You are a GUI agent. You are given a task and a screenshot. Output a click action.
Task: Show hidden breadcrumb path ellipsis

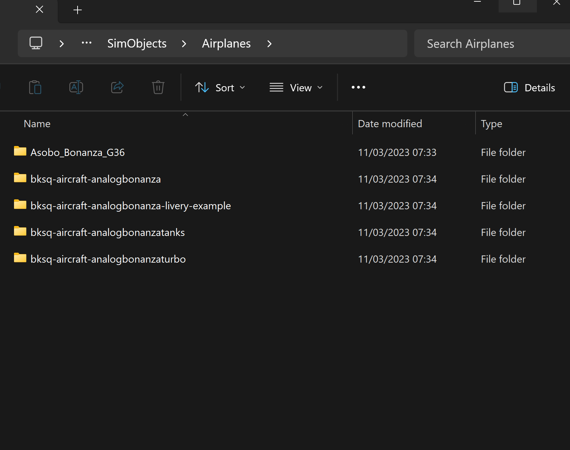pyautogui.click(x=86, y=43)
